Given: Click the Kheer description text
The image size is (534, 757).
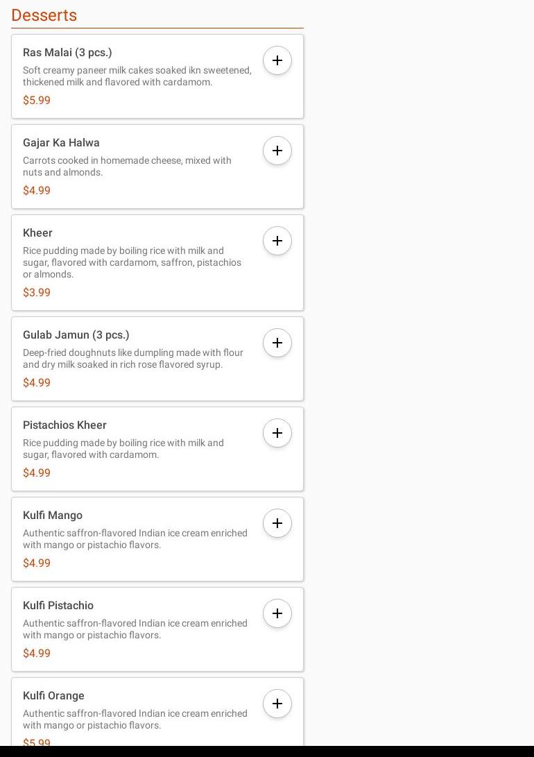Looking at the screenshot, I should coord(132,262).
